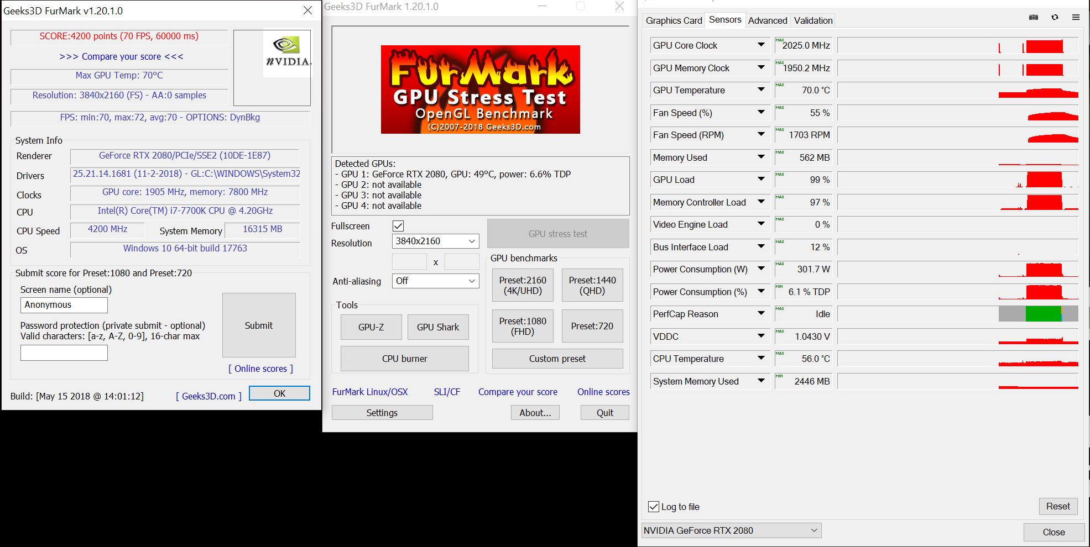Go to the Validation tab

click(813, 20)
